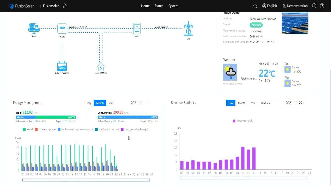The width and height of the screenshot is (331, 186).
Task: Click the grid tower icon
Action: point(188,29)
